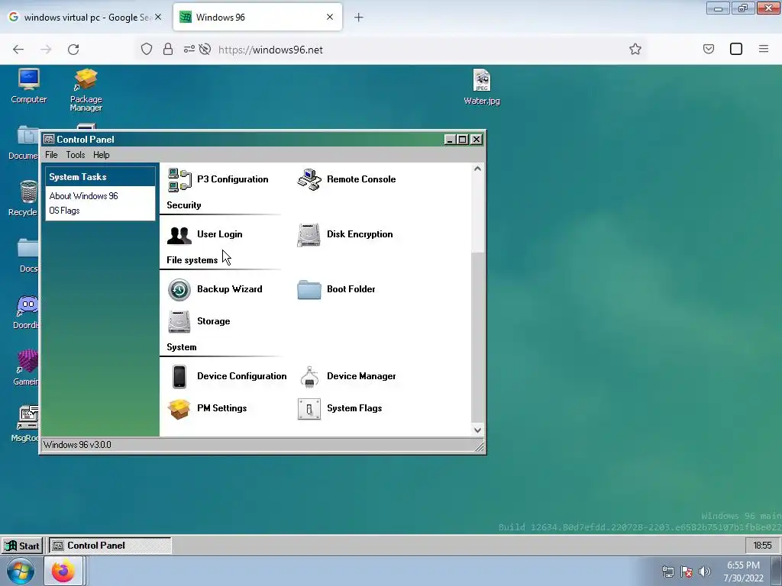Open PM Settings
Screen dimensions: 782x586
tap(208, 409)
